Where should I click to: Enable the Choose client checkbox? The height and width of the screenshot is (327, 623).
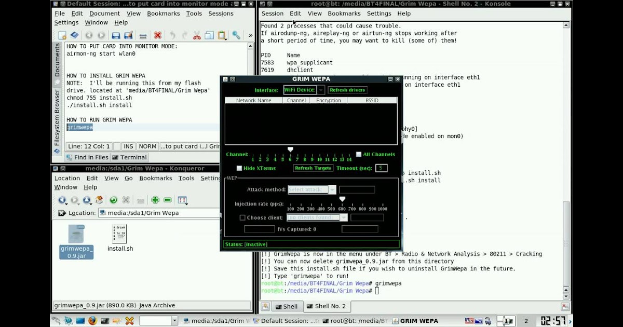tap(242, 217)
